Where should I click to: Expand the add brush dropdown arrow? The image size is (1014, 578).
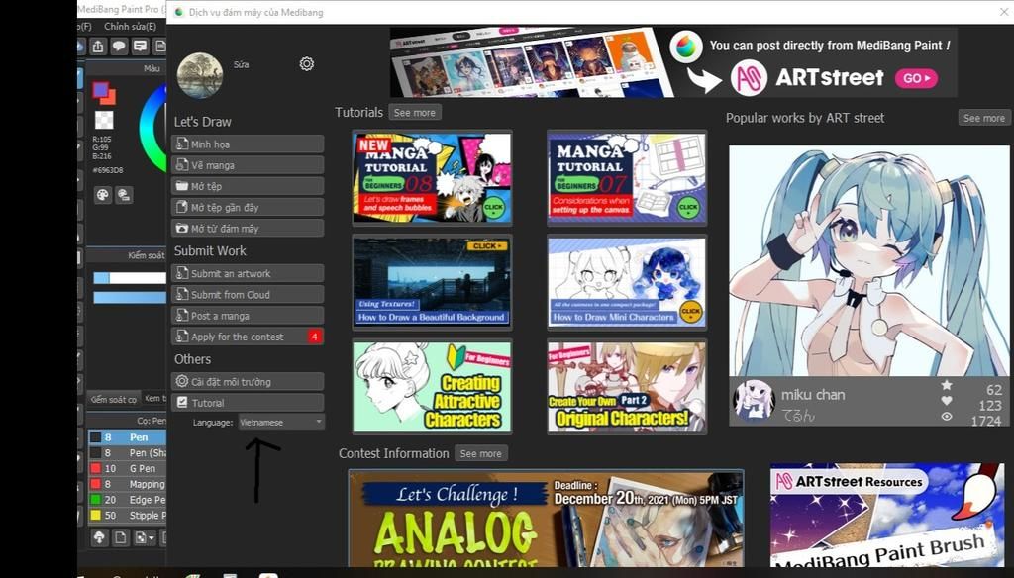click(151, 537)
